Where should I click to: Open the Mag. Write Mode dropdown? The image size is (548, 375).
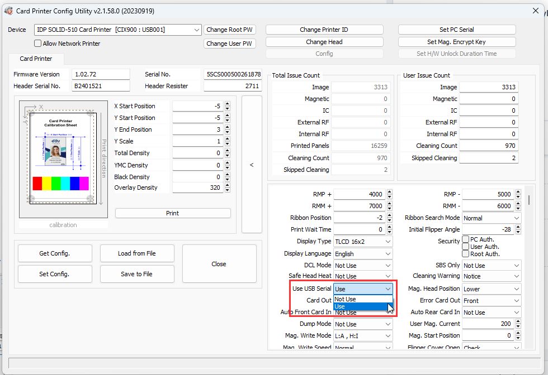point(363,336)
